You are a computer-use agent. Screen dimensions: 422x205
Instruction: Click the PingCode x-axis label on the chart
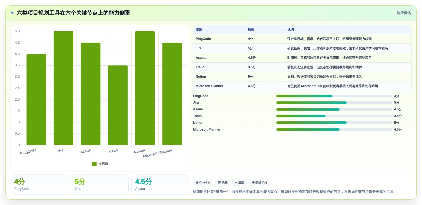[x=28, y=152]
